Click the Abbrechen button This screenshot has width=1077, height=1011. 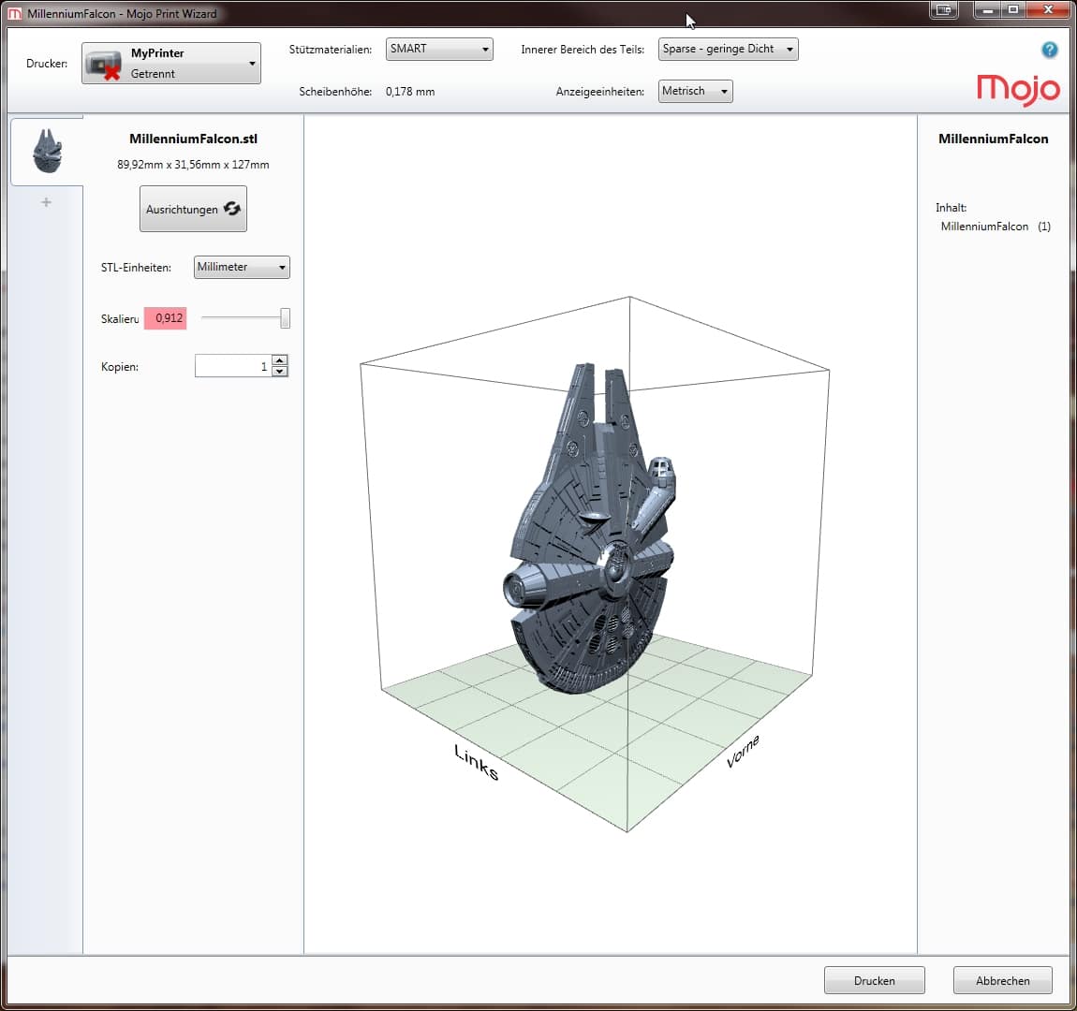click(x=1003, y=980)
